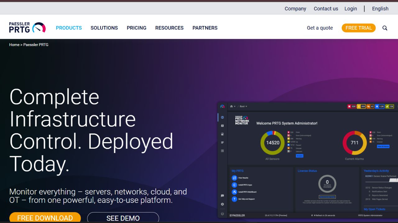Click the 'Sensor Scans Performed' line
This screenshot has width=398, height=223.
[381, 176]
